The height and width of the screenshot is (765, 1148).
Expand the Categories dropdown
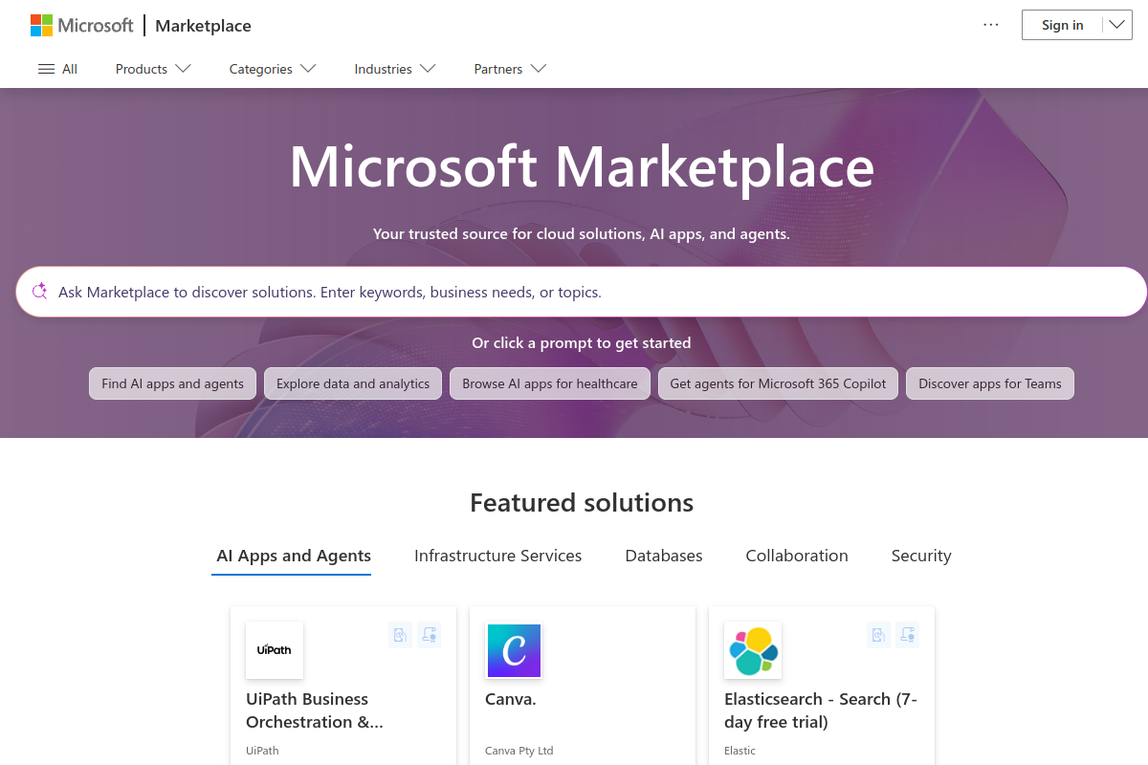(x=273, y=69)
